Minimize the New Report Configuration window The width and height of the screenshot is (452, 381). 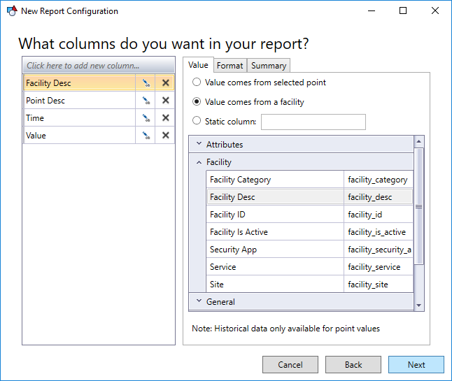[x=372, y=10]
